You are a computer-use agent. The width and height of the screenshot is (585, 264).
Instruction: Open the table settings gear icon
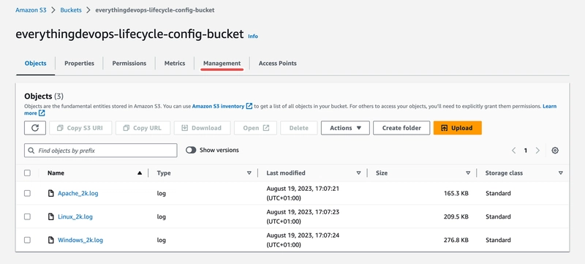pyautogui.click(x=555, y=151)
